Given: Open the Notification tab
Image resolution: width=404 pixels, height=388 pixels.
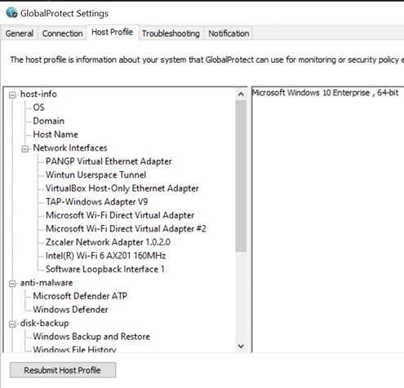Looking at the screenshot, I should pyautogui.click(x=229, y=33).
